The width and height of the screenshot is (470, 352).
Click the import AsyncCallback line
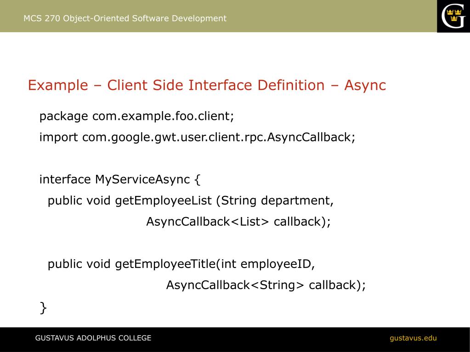tap(197, 137)
